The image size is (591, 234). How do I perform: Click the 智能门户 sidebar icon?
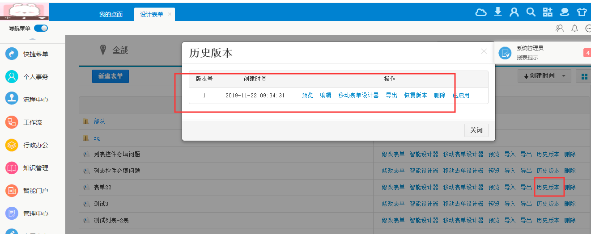[12, 191]
